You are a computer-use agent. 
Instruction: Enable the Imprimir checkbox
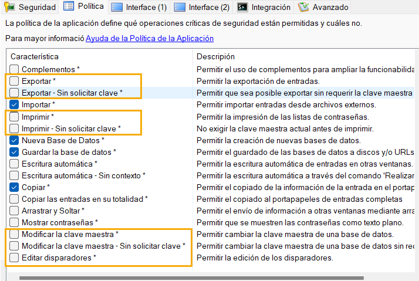(14, 117)
